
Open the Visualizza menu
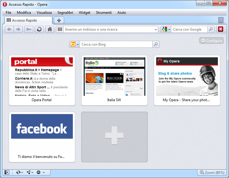44,13
